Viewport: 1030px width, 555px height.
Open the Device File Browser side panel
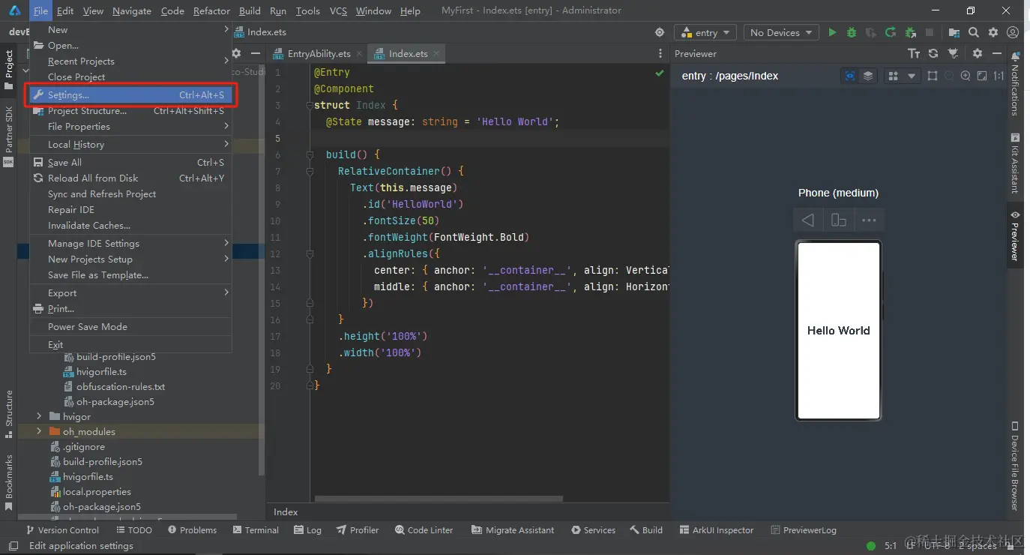(x=1014, y=465)
